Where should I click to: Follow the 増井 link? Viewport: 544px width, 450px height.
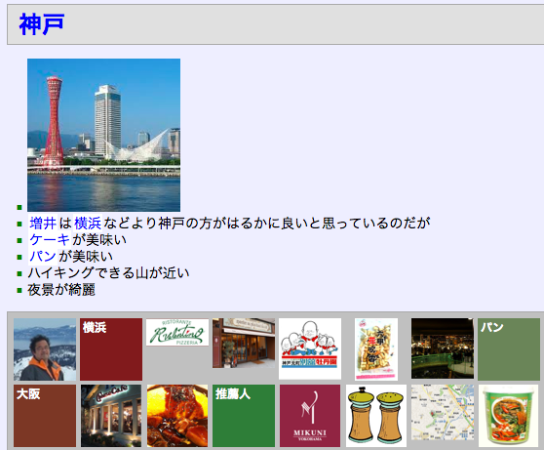pyautogui.click(x=43, y=224)
